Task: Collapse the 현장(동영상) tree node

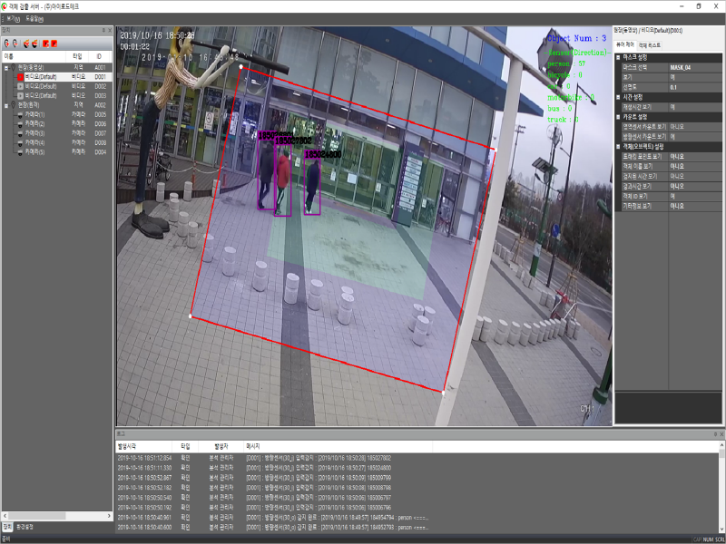Action: [x=6, y=67]
